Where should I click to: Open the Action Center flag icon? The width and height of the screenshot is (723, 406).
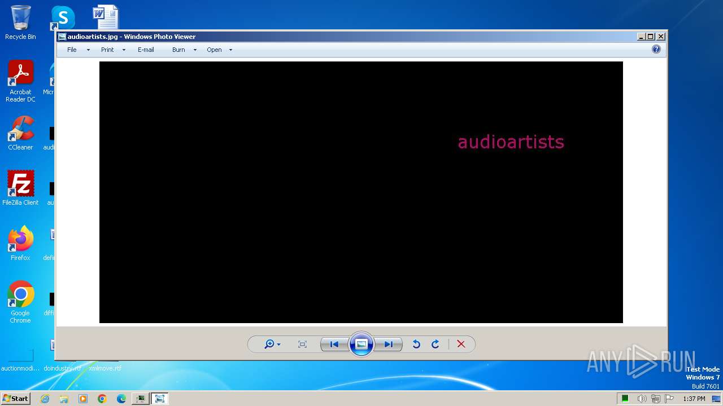click(669, 399)
